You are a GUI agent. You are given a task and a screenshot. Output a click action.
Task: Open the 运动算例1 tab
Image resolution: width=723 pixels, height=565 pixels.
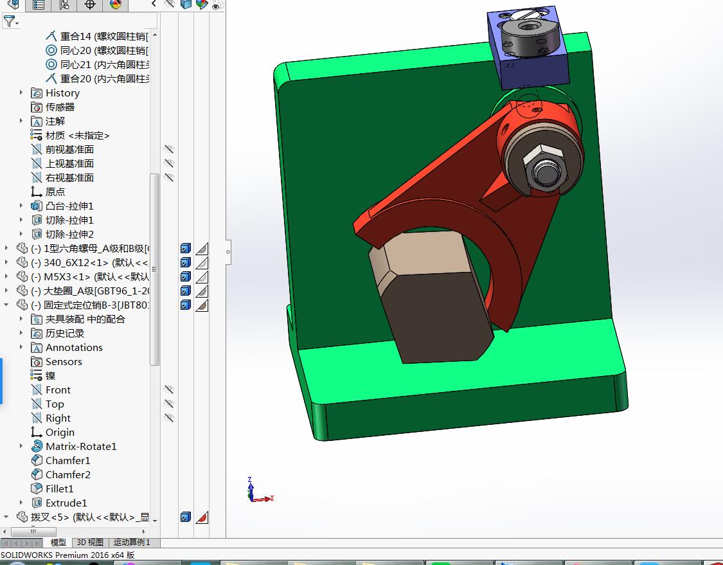[130, 542]
